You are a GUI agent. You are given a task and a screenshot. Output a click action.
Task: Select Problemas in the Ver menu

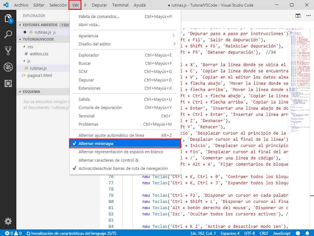[125, 124]
